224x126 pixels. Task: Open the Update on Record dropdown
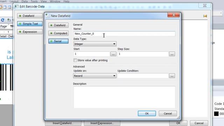coord(95,76)
